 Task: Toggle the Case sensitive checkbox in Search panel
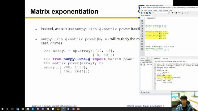pyautogui.click(x=141, y=63)
